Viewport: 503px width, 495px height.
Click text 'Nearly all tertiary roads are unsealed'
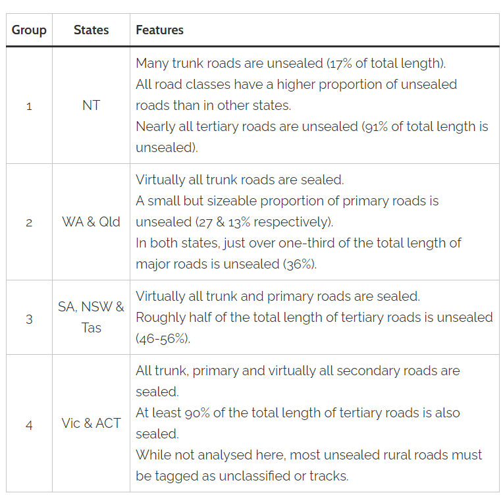click(x=247, y=126)
